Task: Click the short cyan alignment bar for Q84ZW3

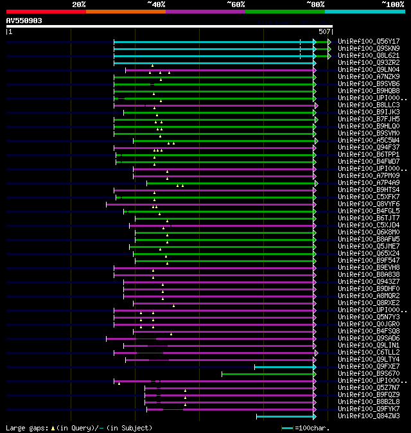Action: (285, 416)
